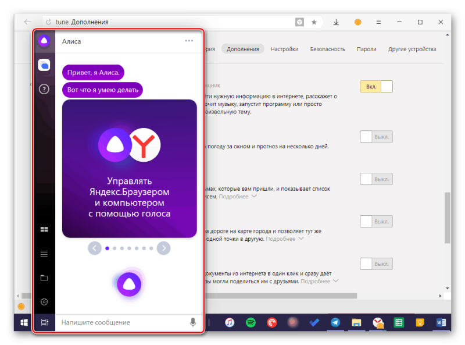Reload the page with refresh icon

click(x=48, y=22)
